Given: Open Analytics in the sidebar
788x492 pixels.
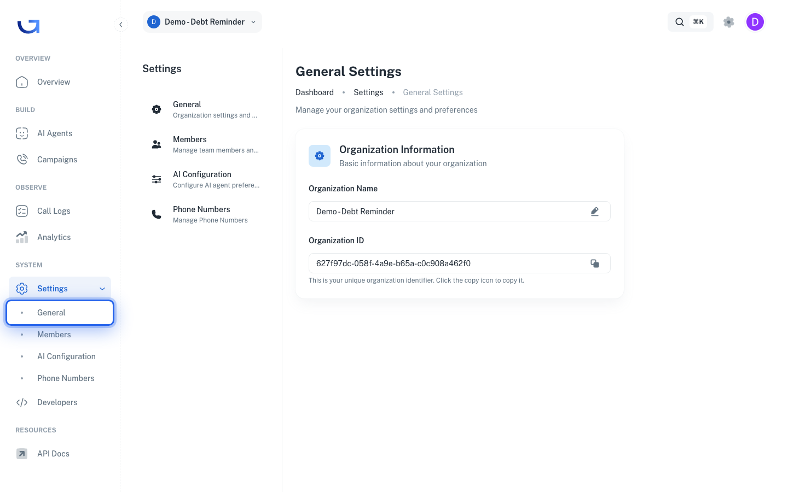Looking at the screenshot, I should click(x=60, y=237).
